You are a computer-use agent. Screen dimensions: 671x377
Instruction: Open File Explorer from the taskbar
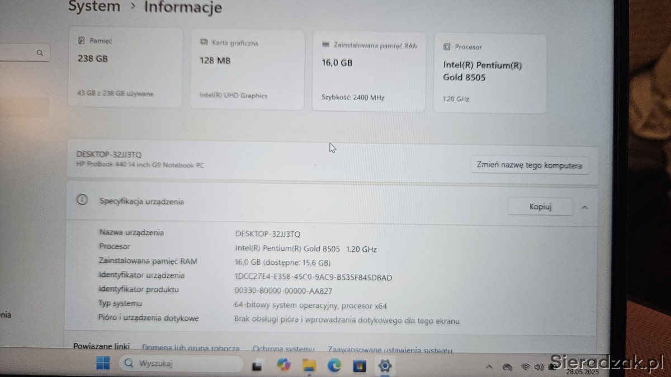click(x=309, y=366)
